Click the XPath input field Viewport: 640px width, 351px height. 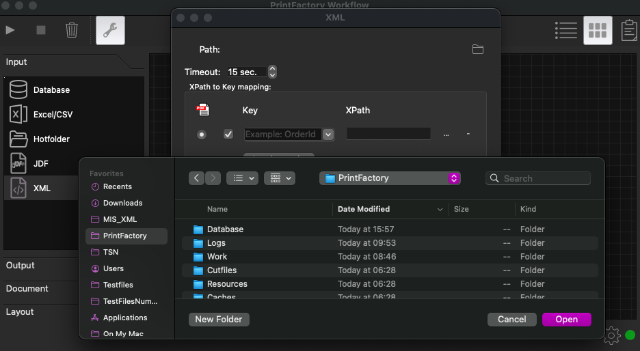click(388, 134)
